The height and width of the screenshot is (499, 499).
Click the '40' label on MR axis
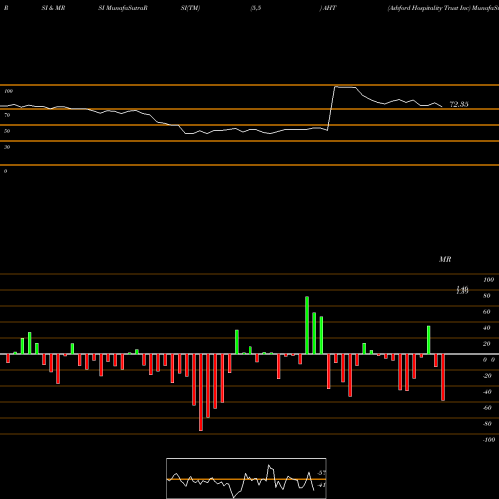tap(487, 328)
